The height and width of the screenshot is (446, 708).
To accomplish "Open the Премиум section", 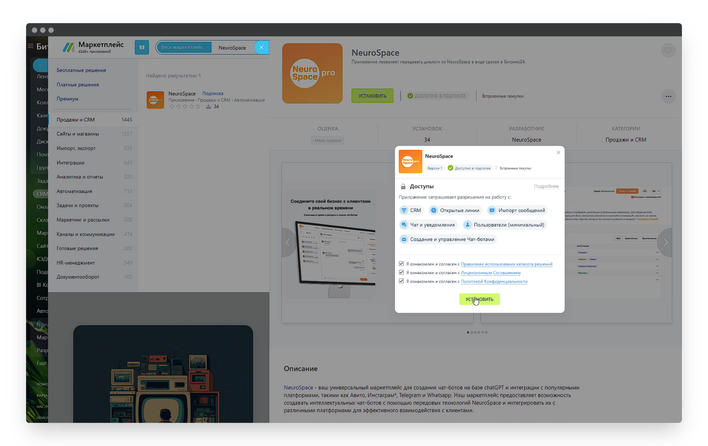I will click(x=67, y=99).
